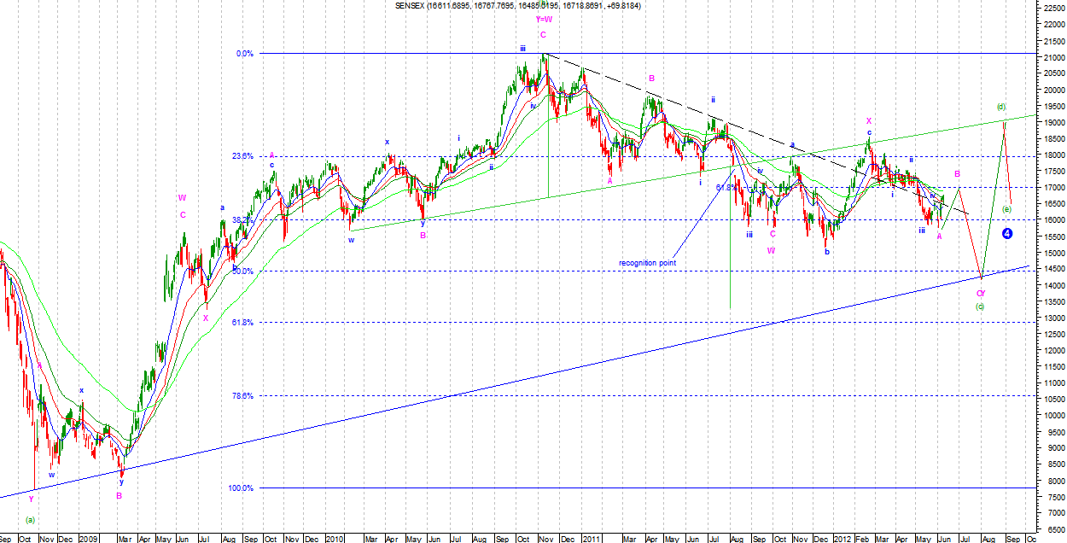Click the 50.0% Fibonacci retracement label
This screenshot has width=1067, height=543.
[243, 271]
